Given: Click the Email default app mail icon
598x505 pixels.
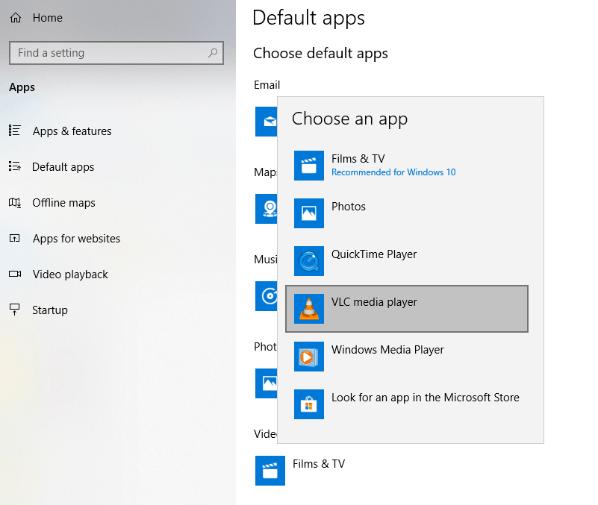Looking at the screenshot, I should [267, 122].
